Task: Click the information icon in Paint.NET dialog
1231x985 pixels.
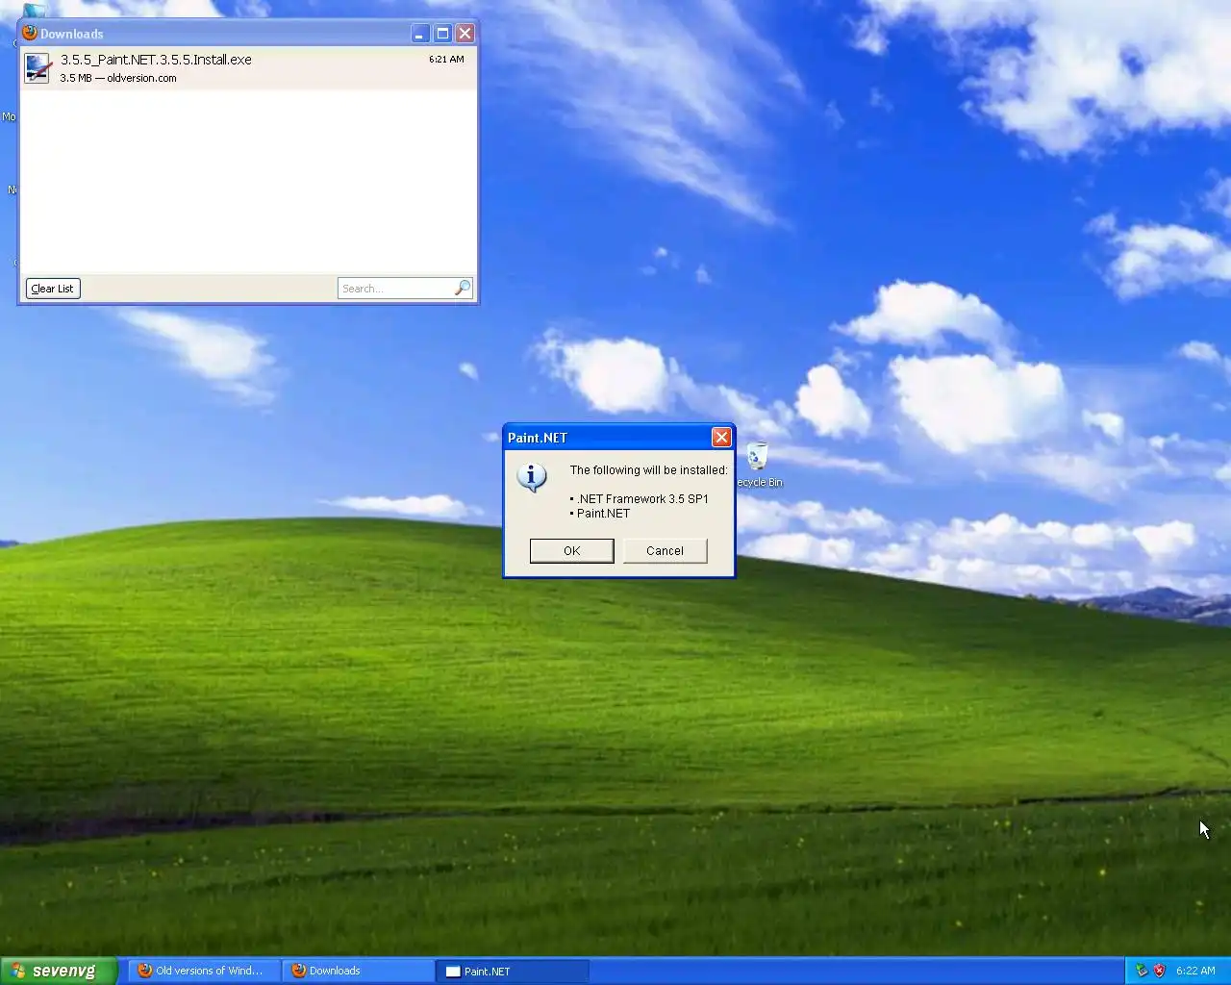Action: pyautogui.click(x=532, y=477)
